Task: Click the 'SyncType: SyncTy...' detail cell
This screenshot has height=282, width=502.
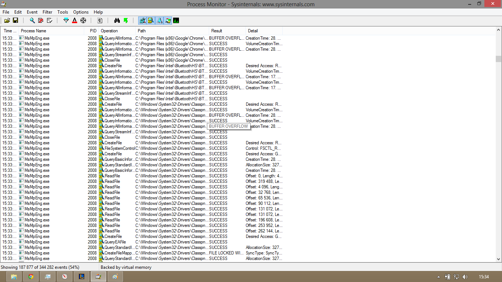Action: coord(264,253)
